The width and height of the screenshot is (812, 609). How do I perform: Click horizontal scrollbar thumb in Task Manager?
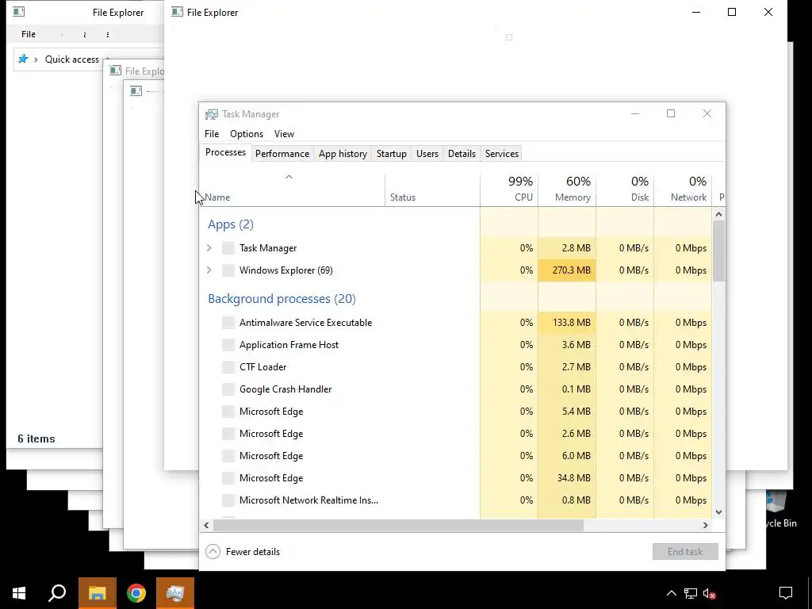pos(398,525)
